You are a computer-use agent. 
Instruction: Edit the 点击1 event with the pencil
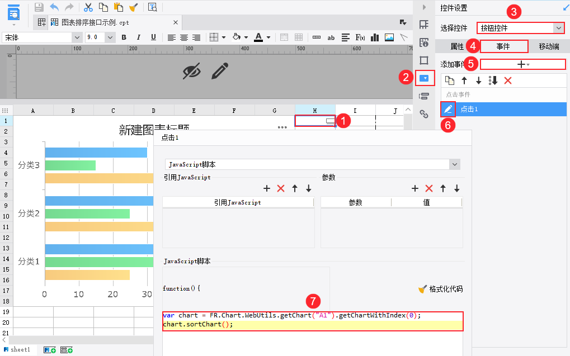(448, 109)
